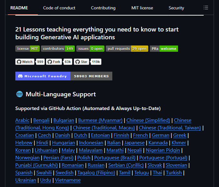Open the Greek translation link
This screenshot has width=219, height=187.
point(180,135)
